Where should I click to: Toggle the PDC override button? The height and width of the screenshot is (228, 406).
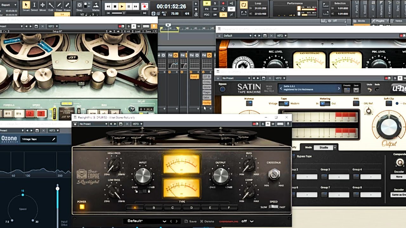[x=207, y=15]
